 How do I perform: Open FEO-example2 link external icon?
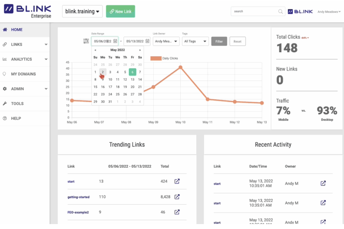[177, 212]
